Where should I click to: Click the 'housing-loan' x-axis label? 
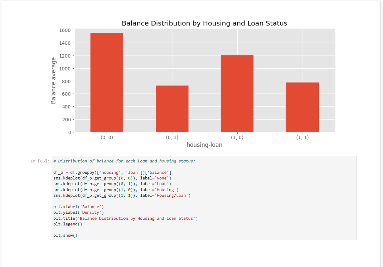coord(204,145)
